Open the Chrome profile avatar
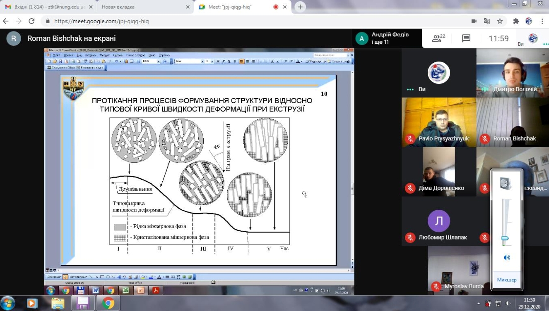The height and width of the screenshot is (311, 549). click(529, 21)
